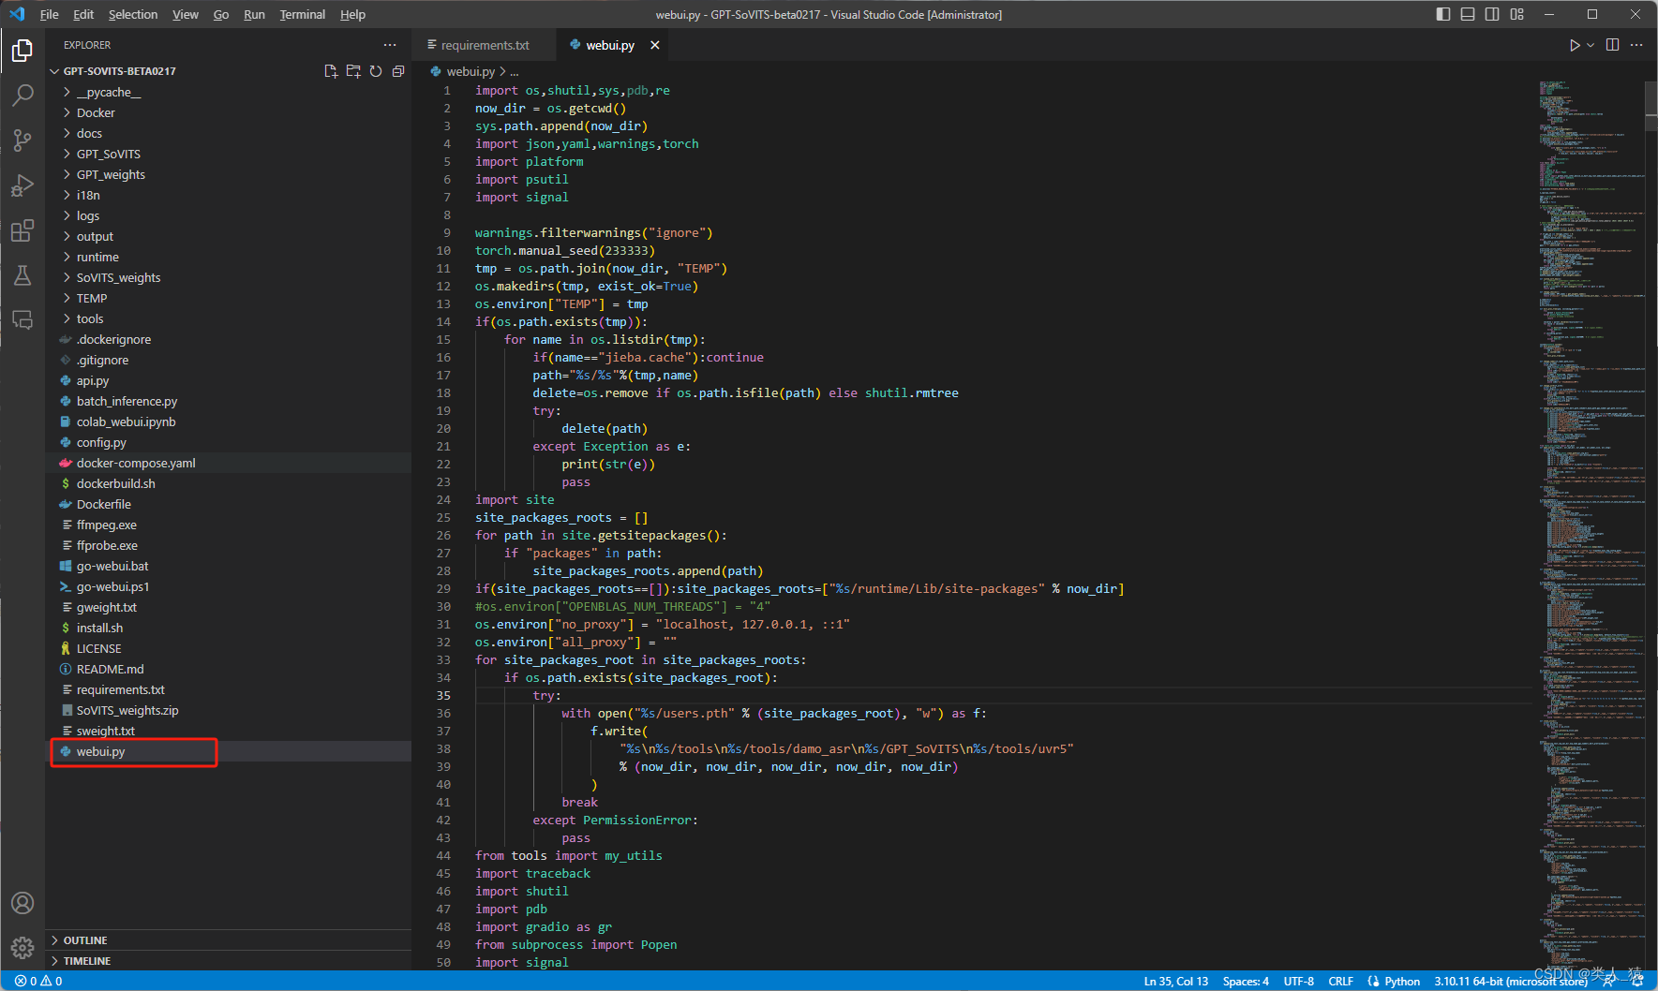Expand the GPT_weights folder
Screen dimensions: 1658x991
(229, 174)
